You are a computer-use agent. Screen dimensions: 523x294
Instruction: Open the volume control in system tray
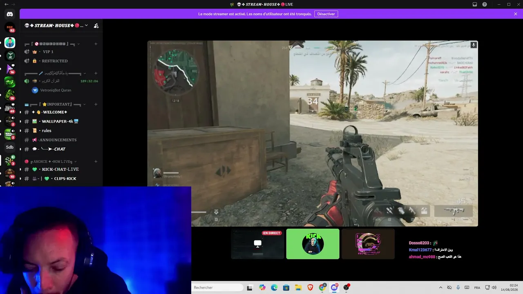494,287
